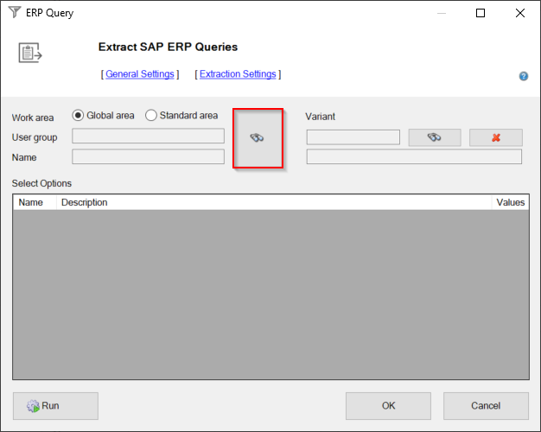Viewport: 541px width, 432px height.
Task: Click the variant binoculars search button
Action: click(434, 137)
